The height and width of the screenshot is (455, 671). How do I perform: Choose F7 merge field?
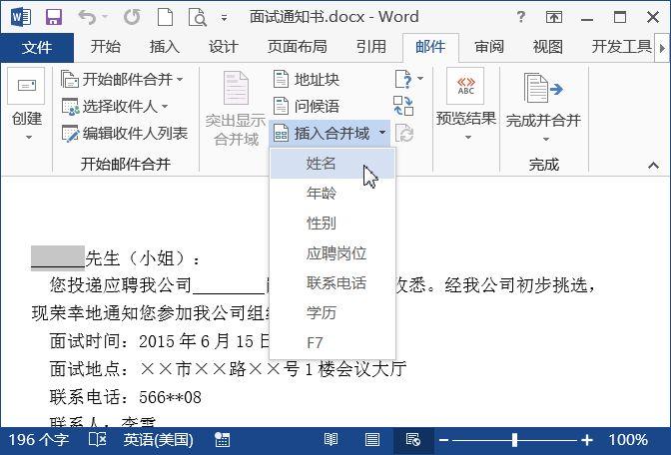333,343
